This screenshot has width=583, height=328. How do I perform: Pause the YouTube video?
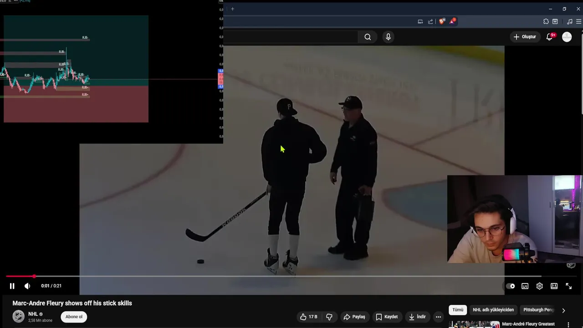coord(12,286)
